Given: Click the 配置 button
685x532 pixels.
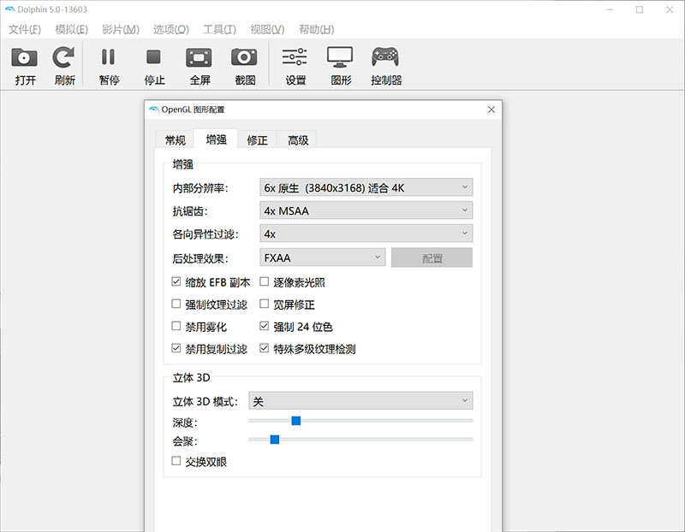Looking at the screenshot, I should point(432,257).
